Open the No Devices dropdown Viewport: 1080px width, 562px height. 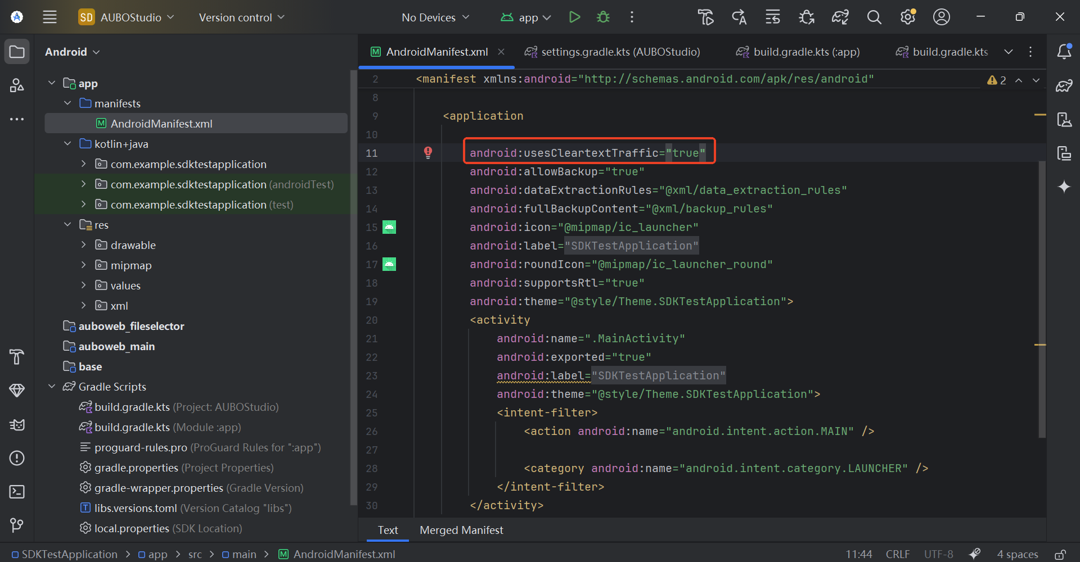pos(435,17)
